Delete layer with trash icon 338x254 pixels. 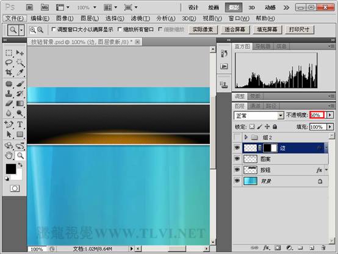coord(323,248)
